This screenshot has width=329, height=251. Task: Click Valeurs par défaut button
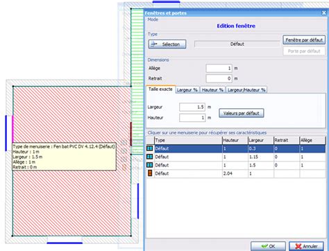(x=242, y=113)
